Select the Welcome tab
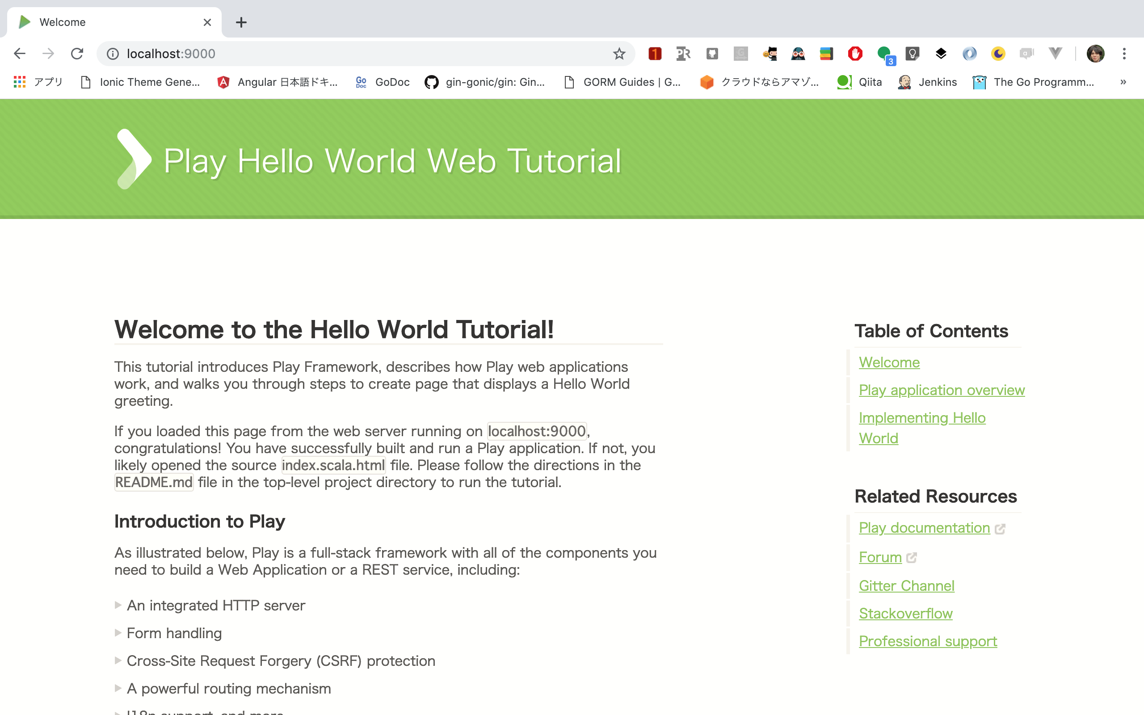This screenshot has width=1144, height=715. (114, 22)
